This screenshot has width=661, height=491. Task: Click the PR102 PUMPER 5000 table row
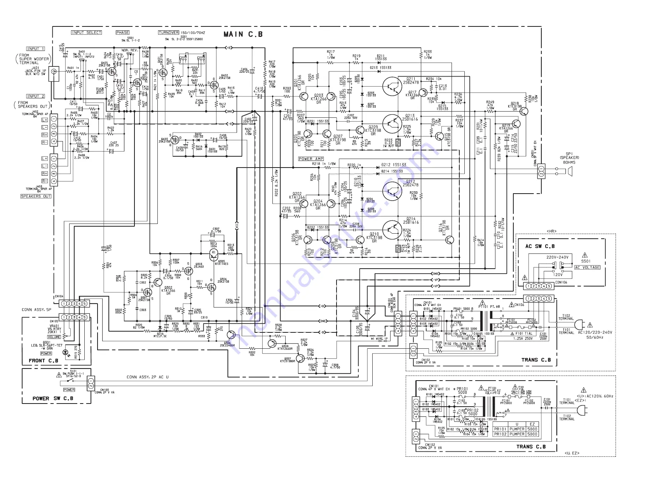coord(516,434)
